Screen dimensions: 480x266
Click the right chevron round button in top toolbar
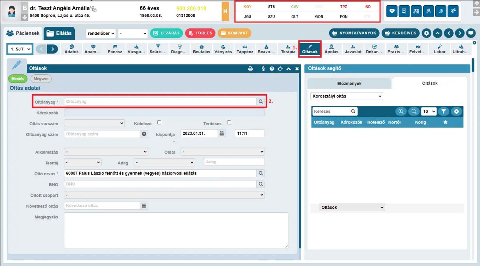point(460,33)
